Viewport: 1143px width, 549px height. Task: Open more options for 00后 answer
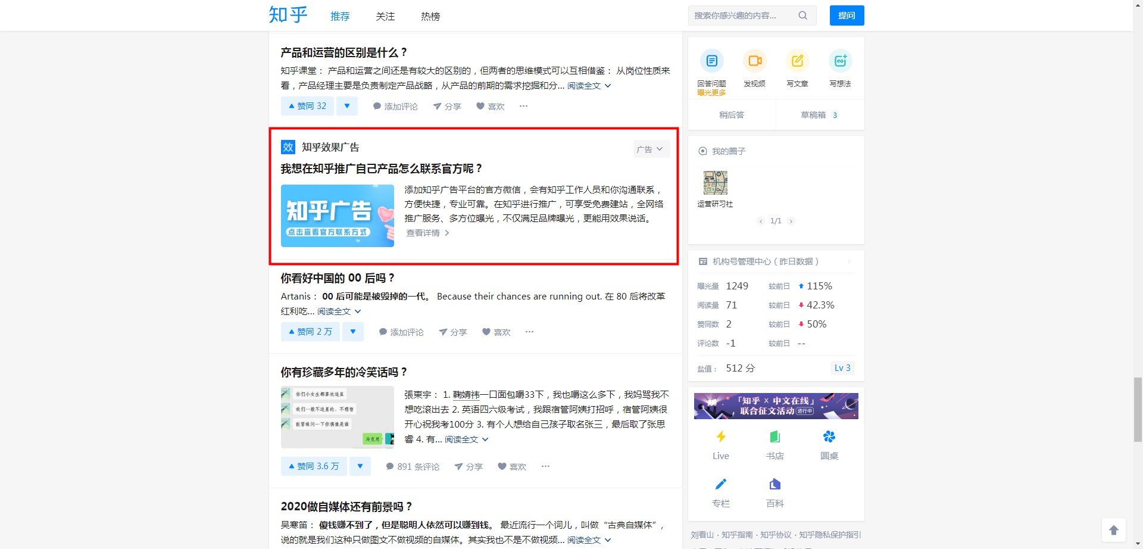(x=529, y=332)
